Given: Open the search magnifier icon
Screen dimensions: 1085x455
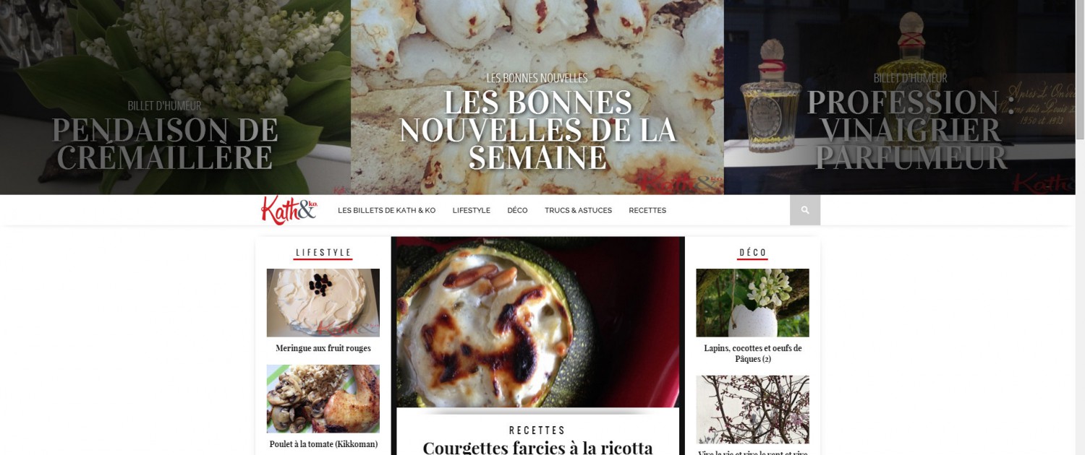Looking at the screenshot, I should [x=805, y=210].
